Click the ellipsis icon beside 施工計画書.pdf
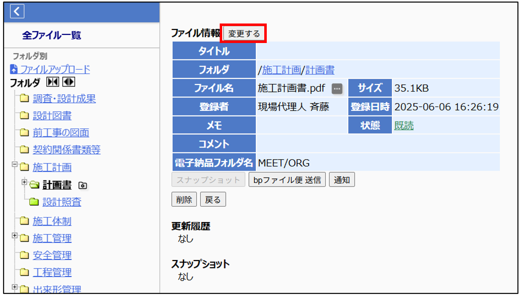The width and height of the screenshot is (529, 300). click(337, 89)
